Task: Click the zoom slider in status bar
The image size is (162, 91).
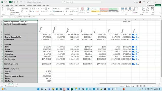Action: point(152,86)
